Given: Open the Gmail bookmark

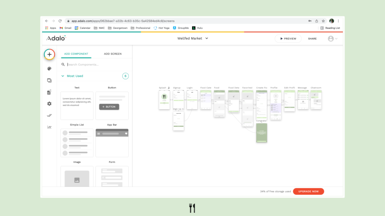Looking at the screenshot, I should (65, 28).
